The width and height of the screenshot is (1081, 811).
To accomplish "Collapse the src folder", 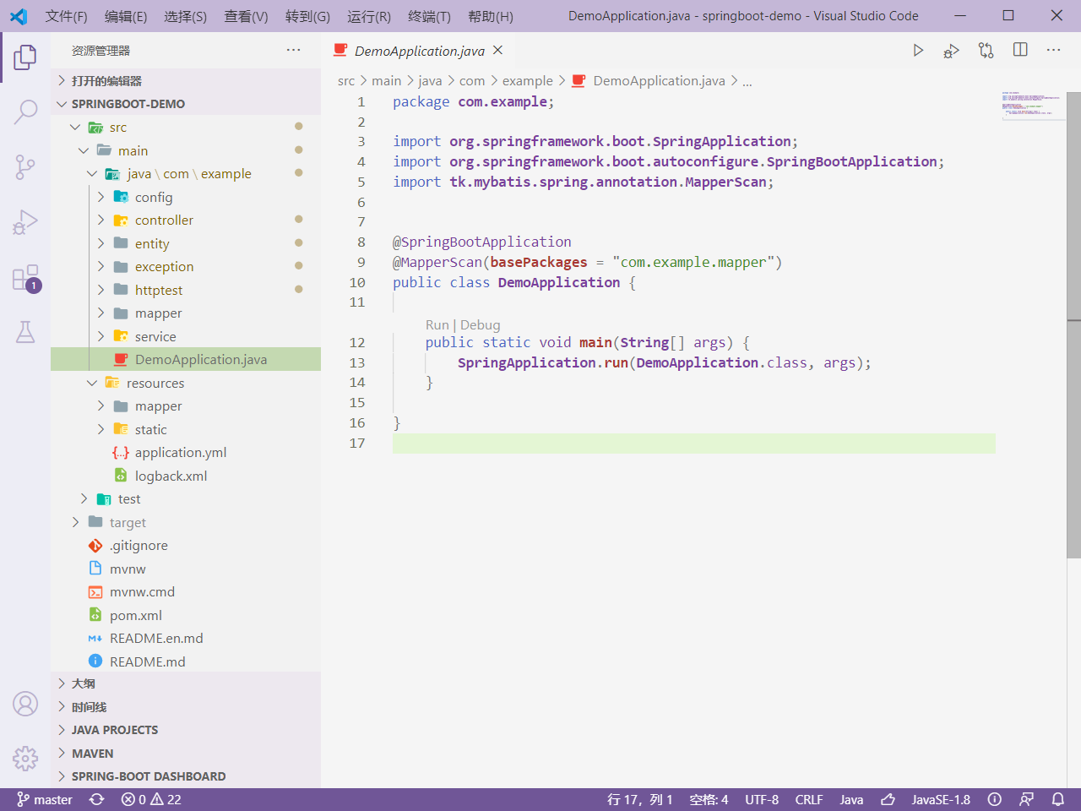I will pyautogui.click(x=186, y=128).
